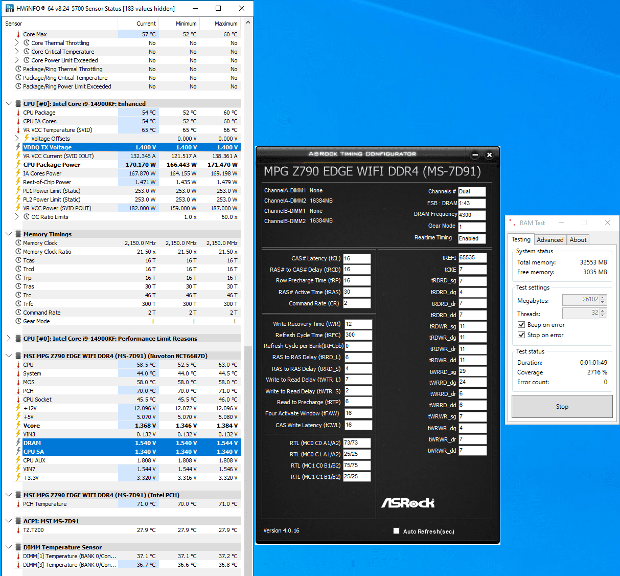Click the thermometer icon beside DIMM[1] Temperature
Viewport: 620px width, 576px height.
coord(18,556)
